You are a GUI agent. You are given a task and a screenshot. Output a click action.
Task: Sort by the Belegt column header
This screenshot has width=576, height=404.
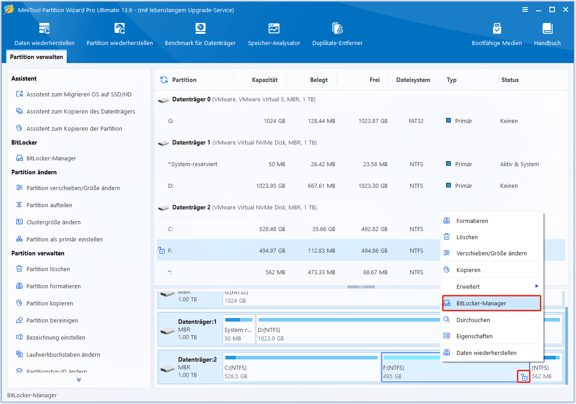(x=319, y=80)
